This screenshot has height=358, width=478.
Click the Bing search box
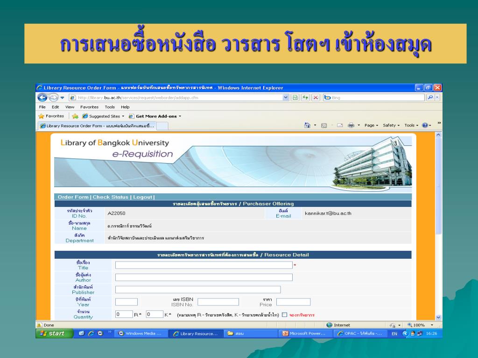pos(374,98)
